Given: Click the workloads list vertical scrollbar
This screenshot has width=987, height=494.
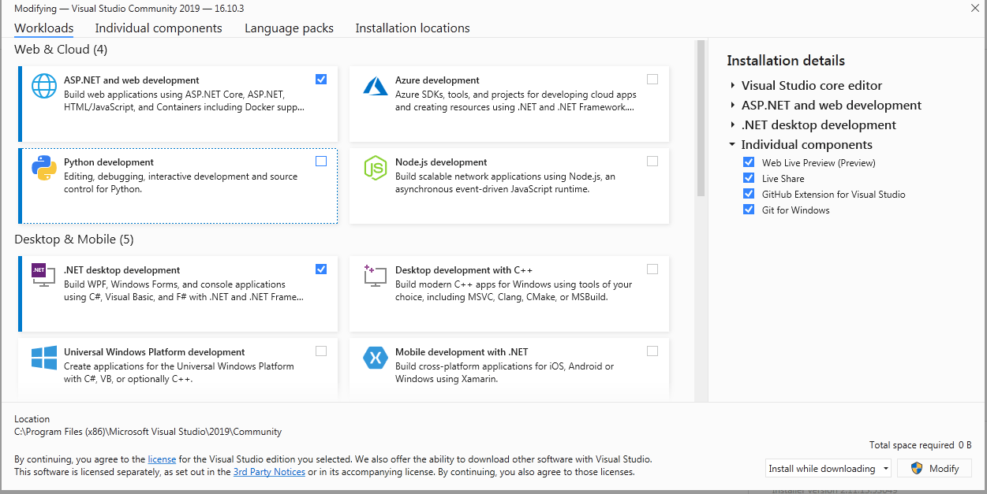Looking at the screenshot, I should (700, 118).
